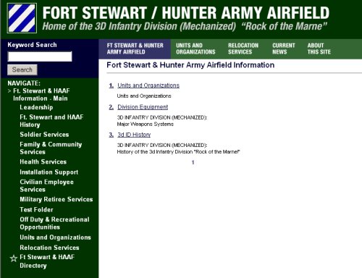Go to the Current News tab

pos(284,49)
